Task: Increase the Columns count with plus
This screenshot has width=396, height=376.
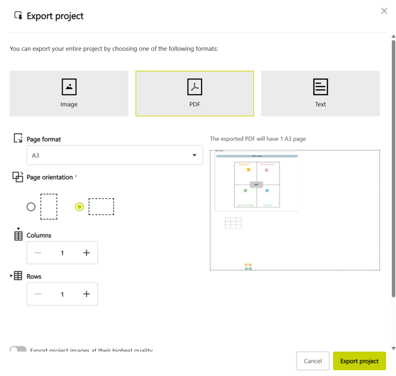Action: (86, 253)
